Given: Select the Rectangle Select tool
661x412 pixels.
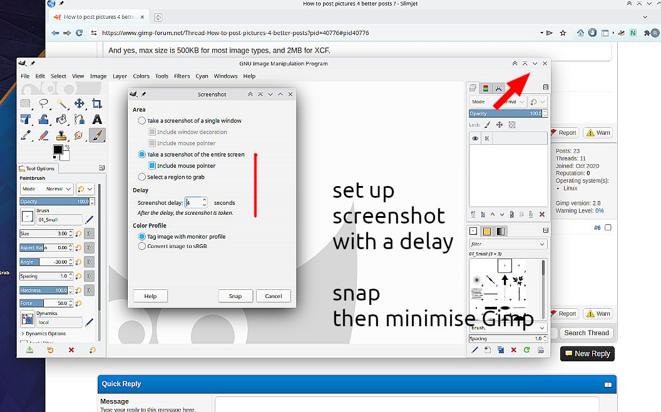Looking at the screenshot, I should pos(26,104).
